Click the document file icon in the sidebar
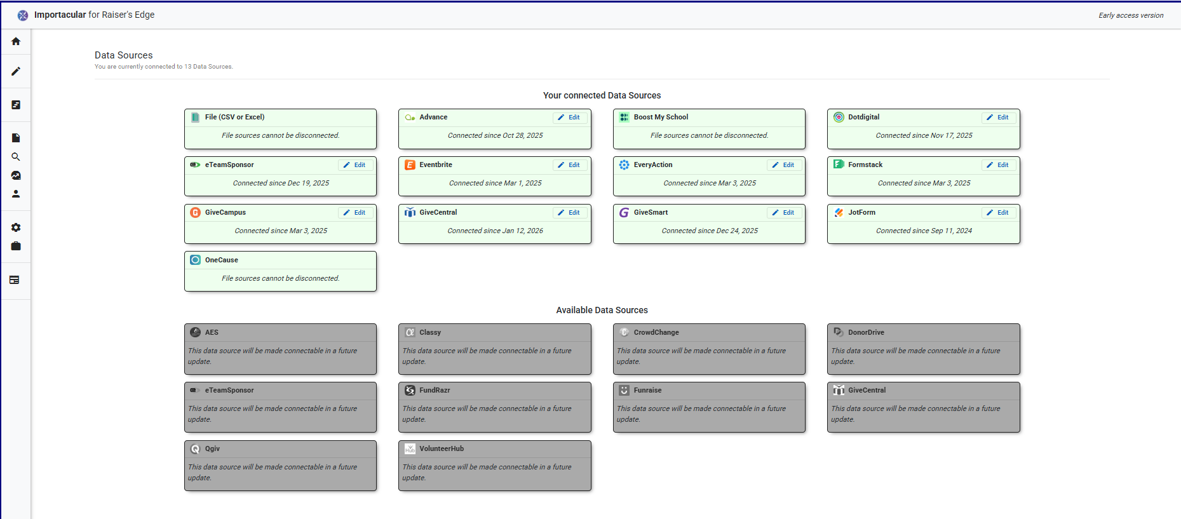Image resolution: width=1181 pixels, height=519 pixels. [16, 138]
